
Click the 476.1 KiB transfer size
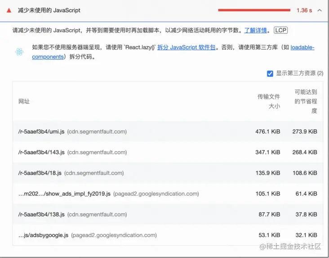[268, 131]
